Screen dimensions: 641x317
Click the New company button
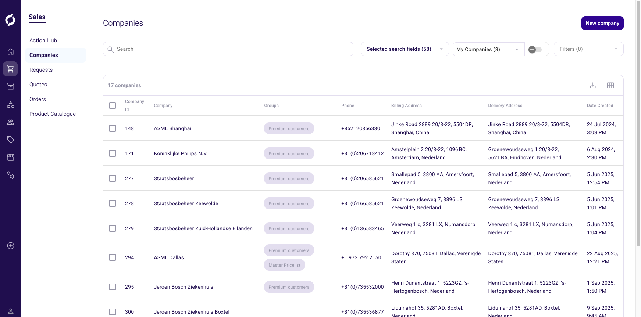(x=602, y=23)
